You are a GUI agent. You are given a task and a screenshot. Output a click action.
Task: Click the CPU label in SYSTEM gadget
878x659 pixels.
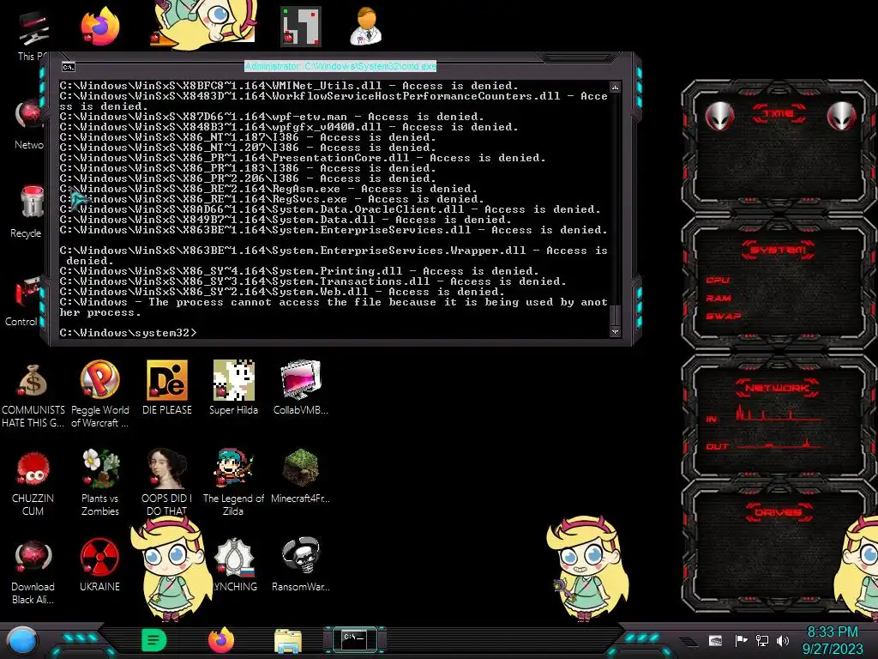718,281
